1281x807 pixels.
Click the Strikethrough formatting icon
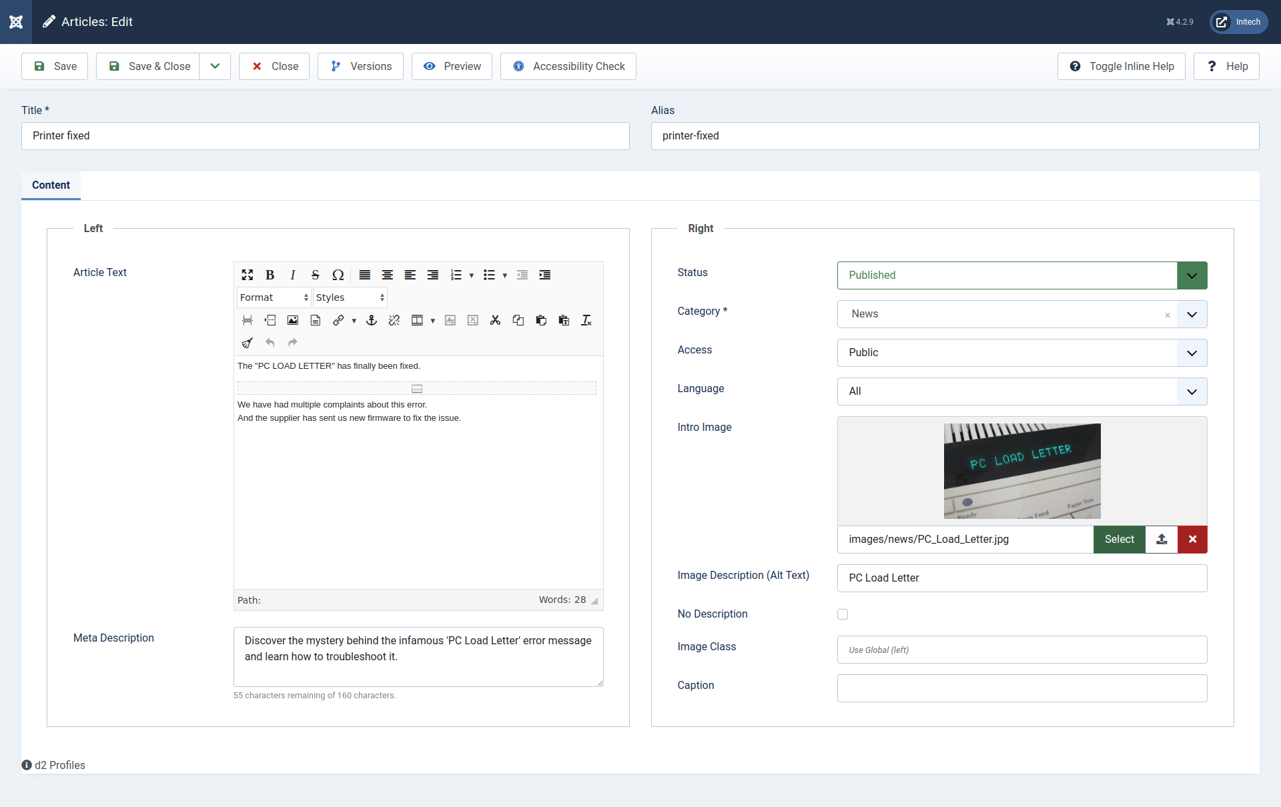click(x=315, y=274)
